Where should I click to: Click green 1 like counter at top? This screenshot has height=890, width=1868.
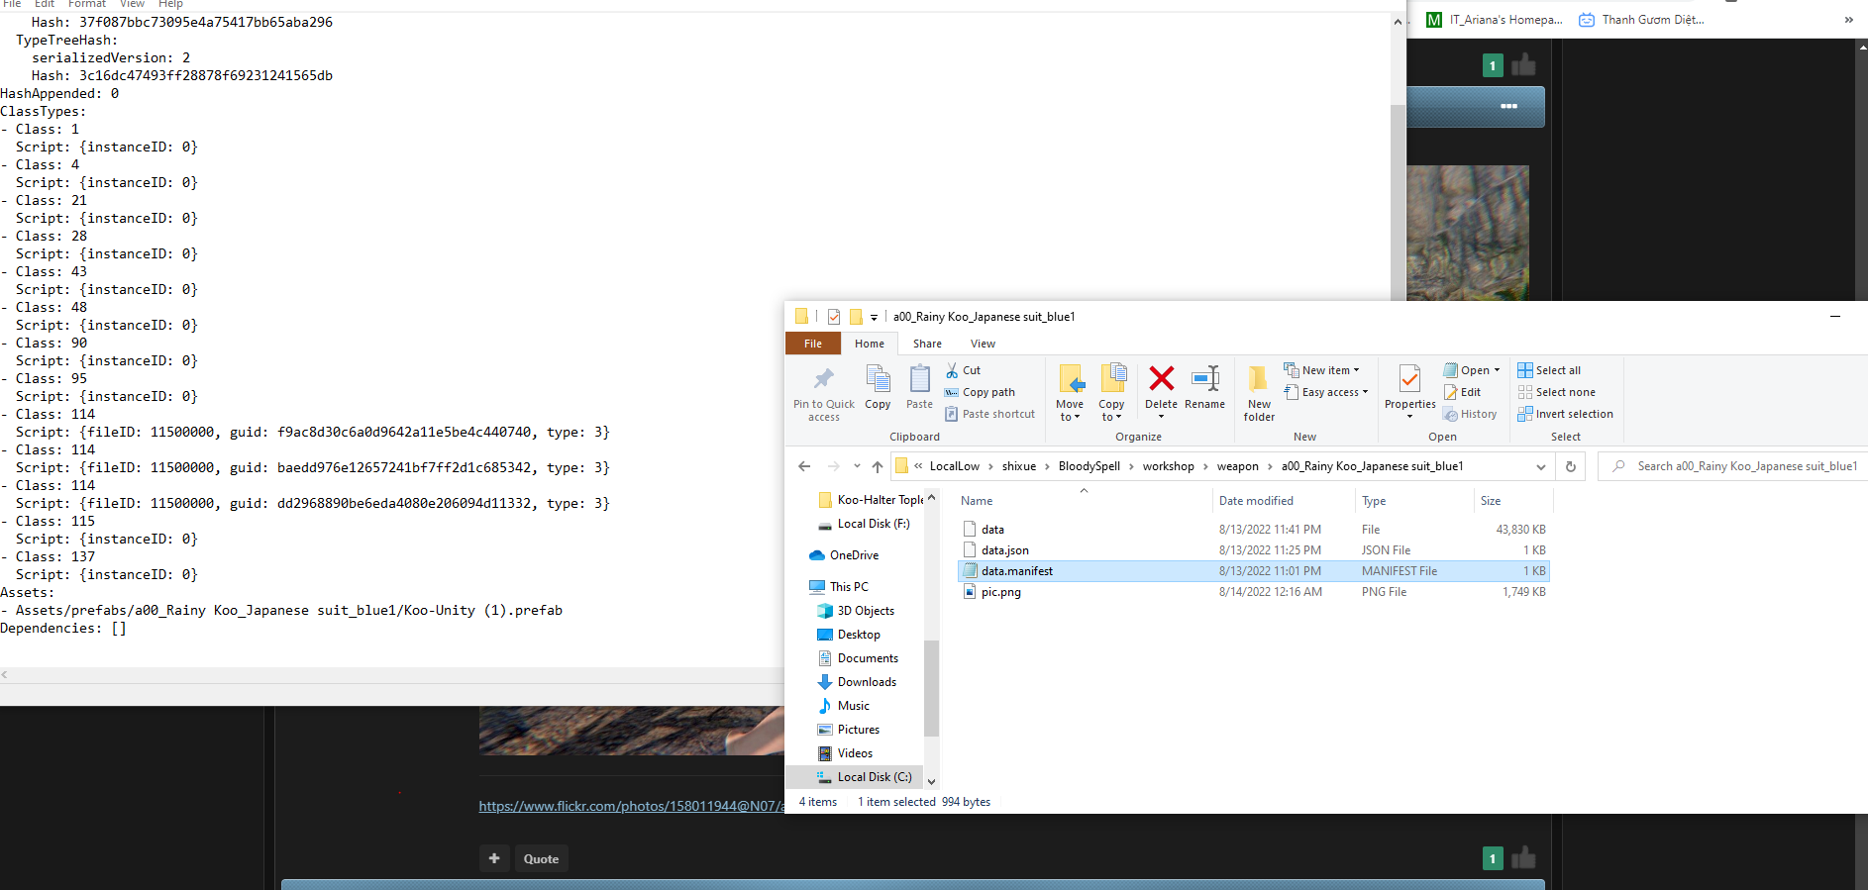(1493, 65)
